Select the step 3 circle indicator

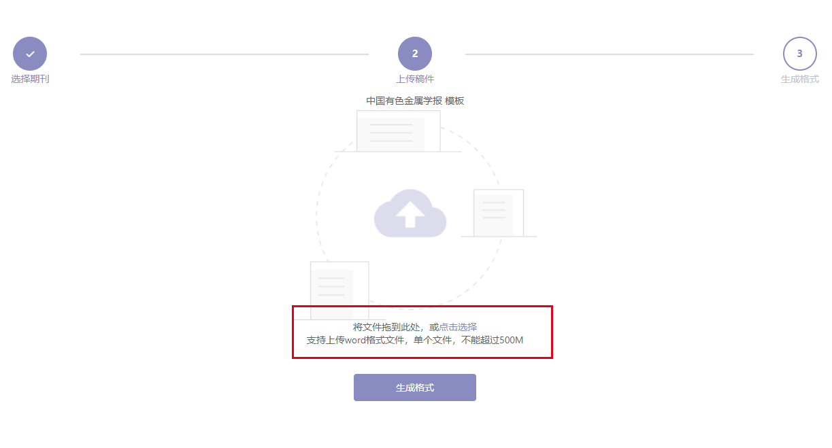pos(800,54)
